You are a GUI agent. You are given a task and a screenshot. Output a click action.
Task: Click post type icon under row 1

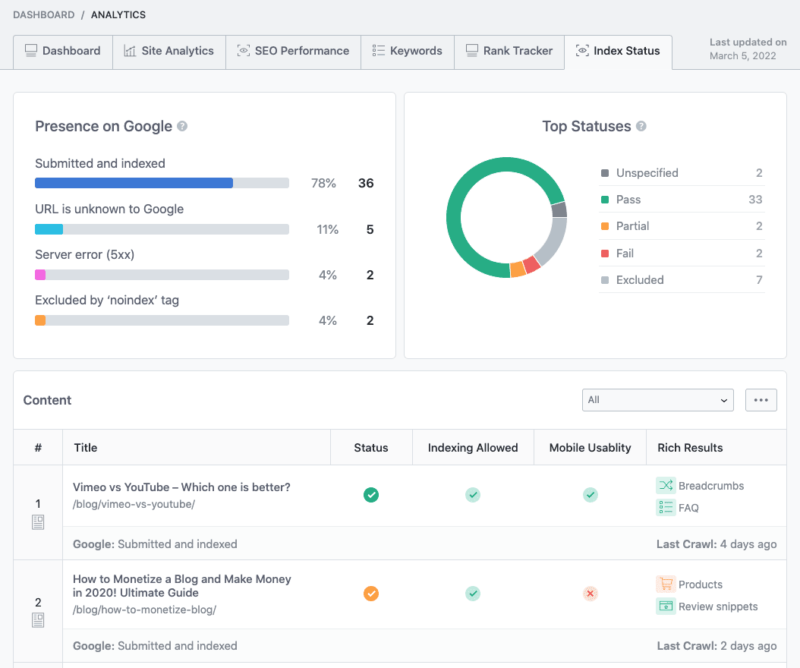pyautogui.click(x=38, y=522)
